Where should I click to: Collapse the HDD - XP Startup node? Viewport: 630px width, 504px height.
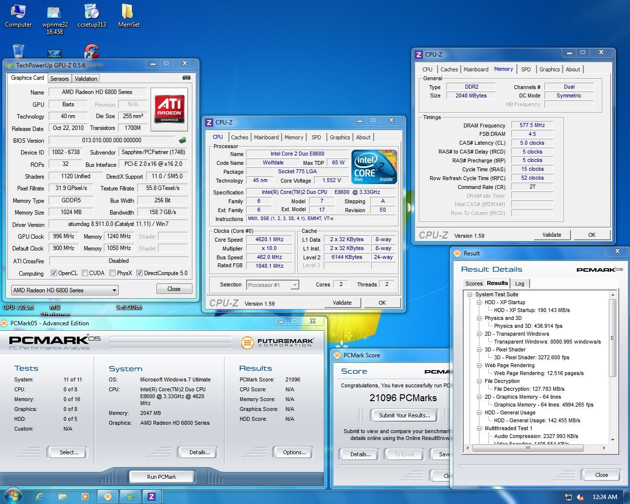pos(479,302)
